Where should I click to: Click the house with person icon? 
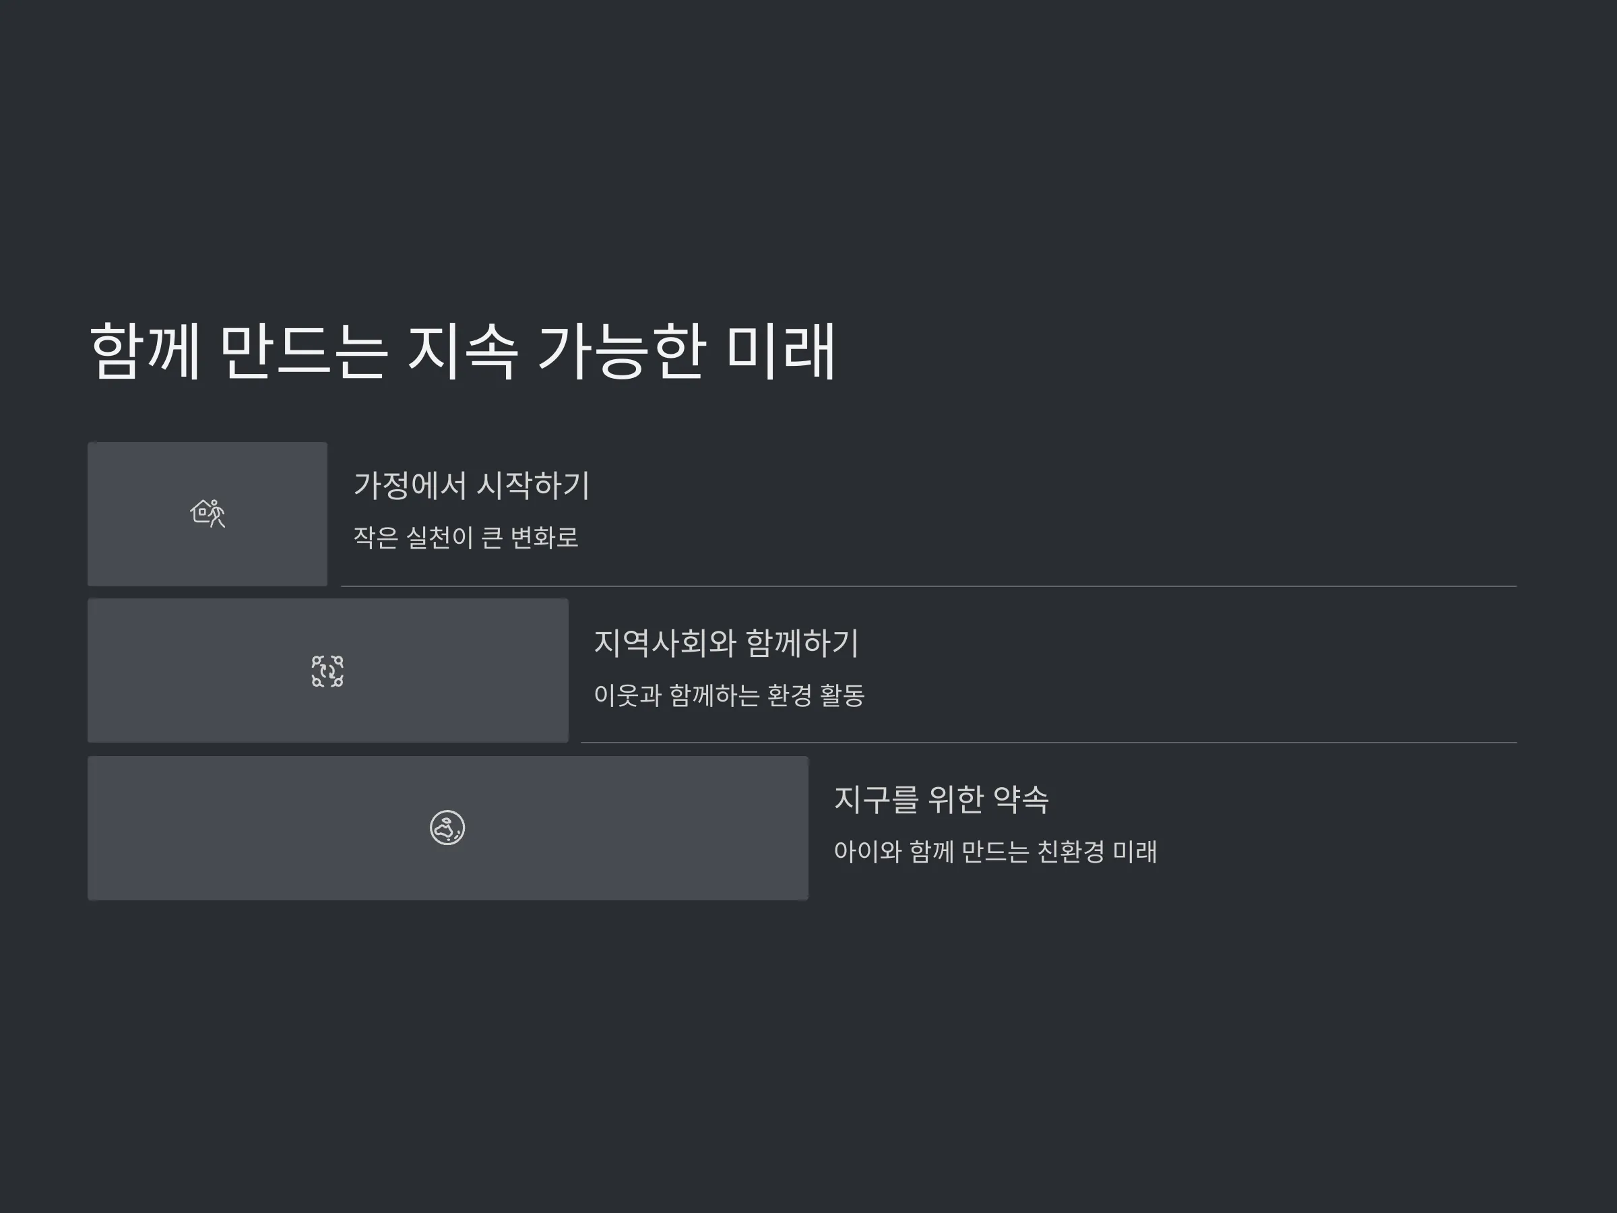coord(208,514)
